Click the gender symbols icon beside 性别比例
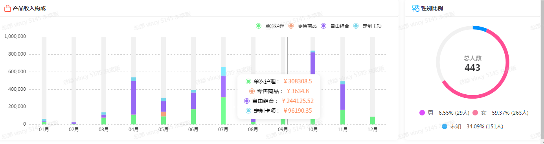 click(x=415, y=8)
